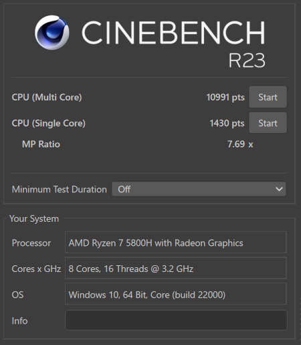301x345 pixels.
Task: Start the CPU Single Core test
Action: pos(268,123)
